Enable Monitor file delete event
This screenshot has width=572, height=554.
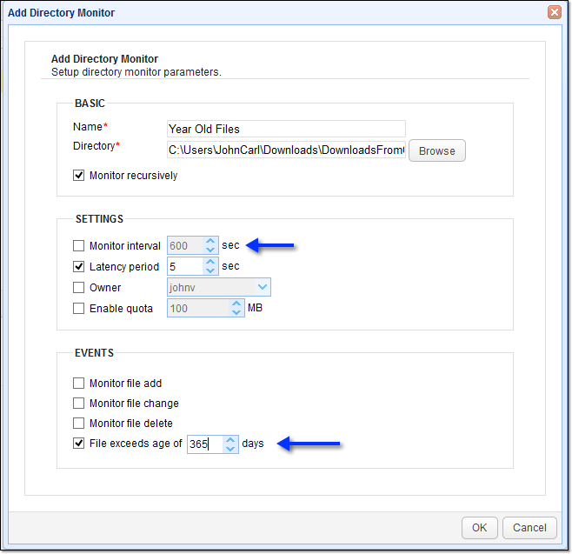(x=80, y=424)
